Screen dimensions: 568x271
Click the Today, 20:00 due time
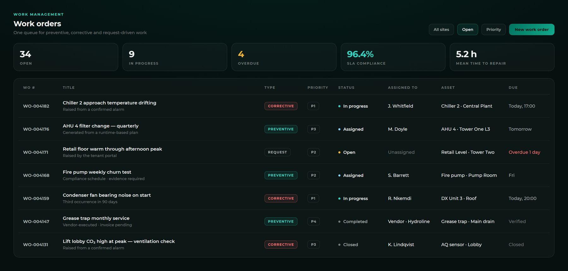point(523,198)
